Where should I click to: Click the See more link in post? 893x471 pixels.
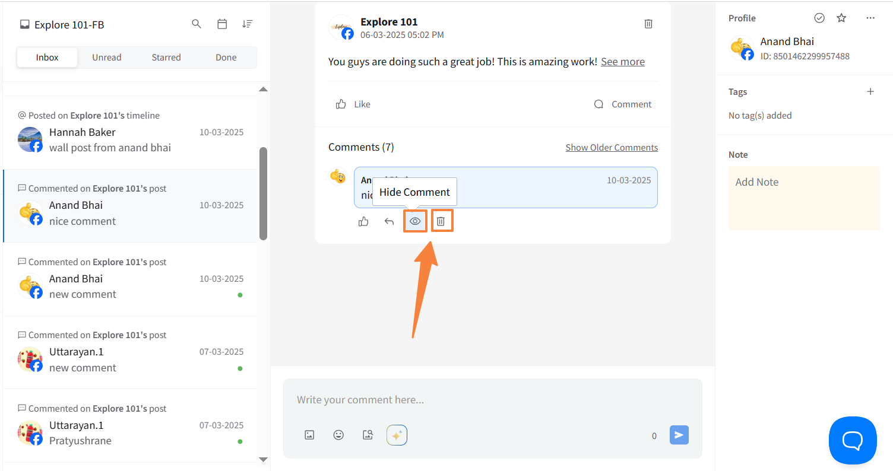tap(622, 62)
